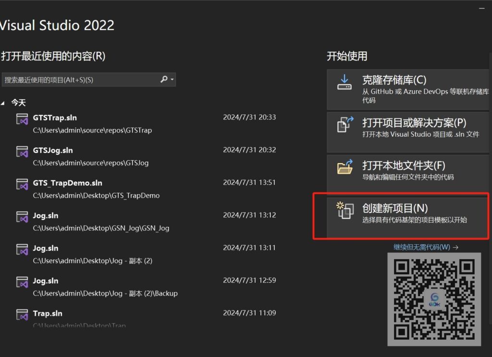Screen dimensions: 492x357
Task: Click the Jog.sln icon dated 13:11
Action: click(22, 250)
